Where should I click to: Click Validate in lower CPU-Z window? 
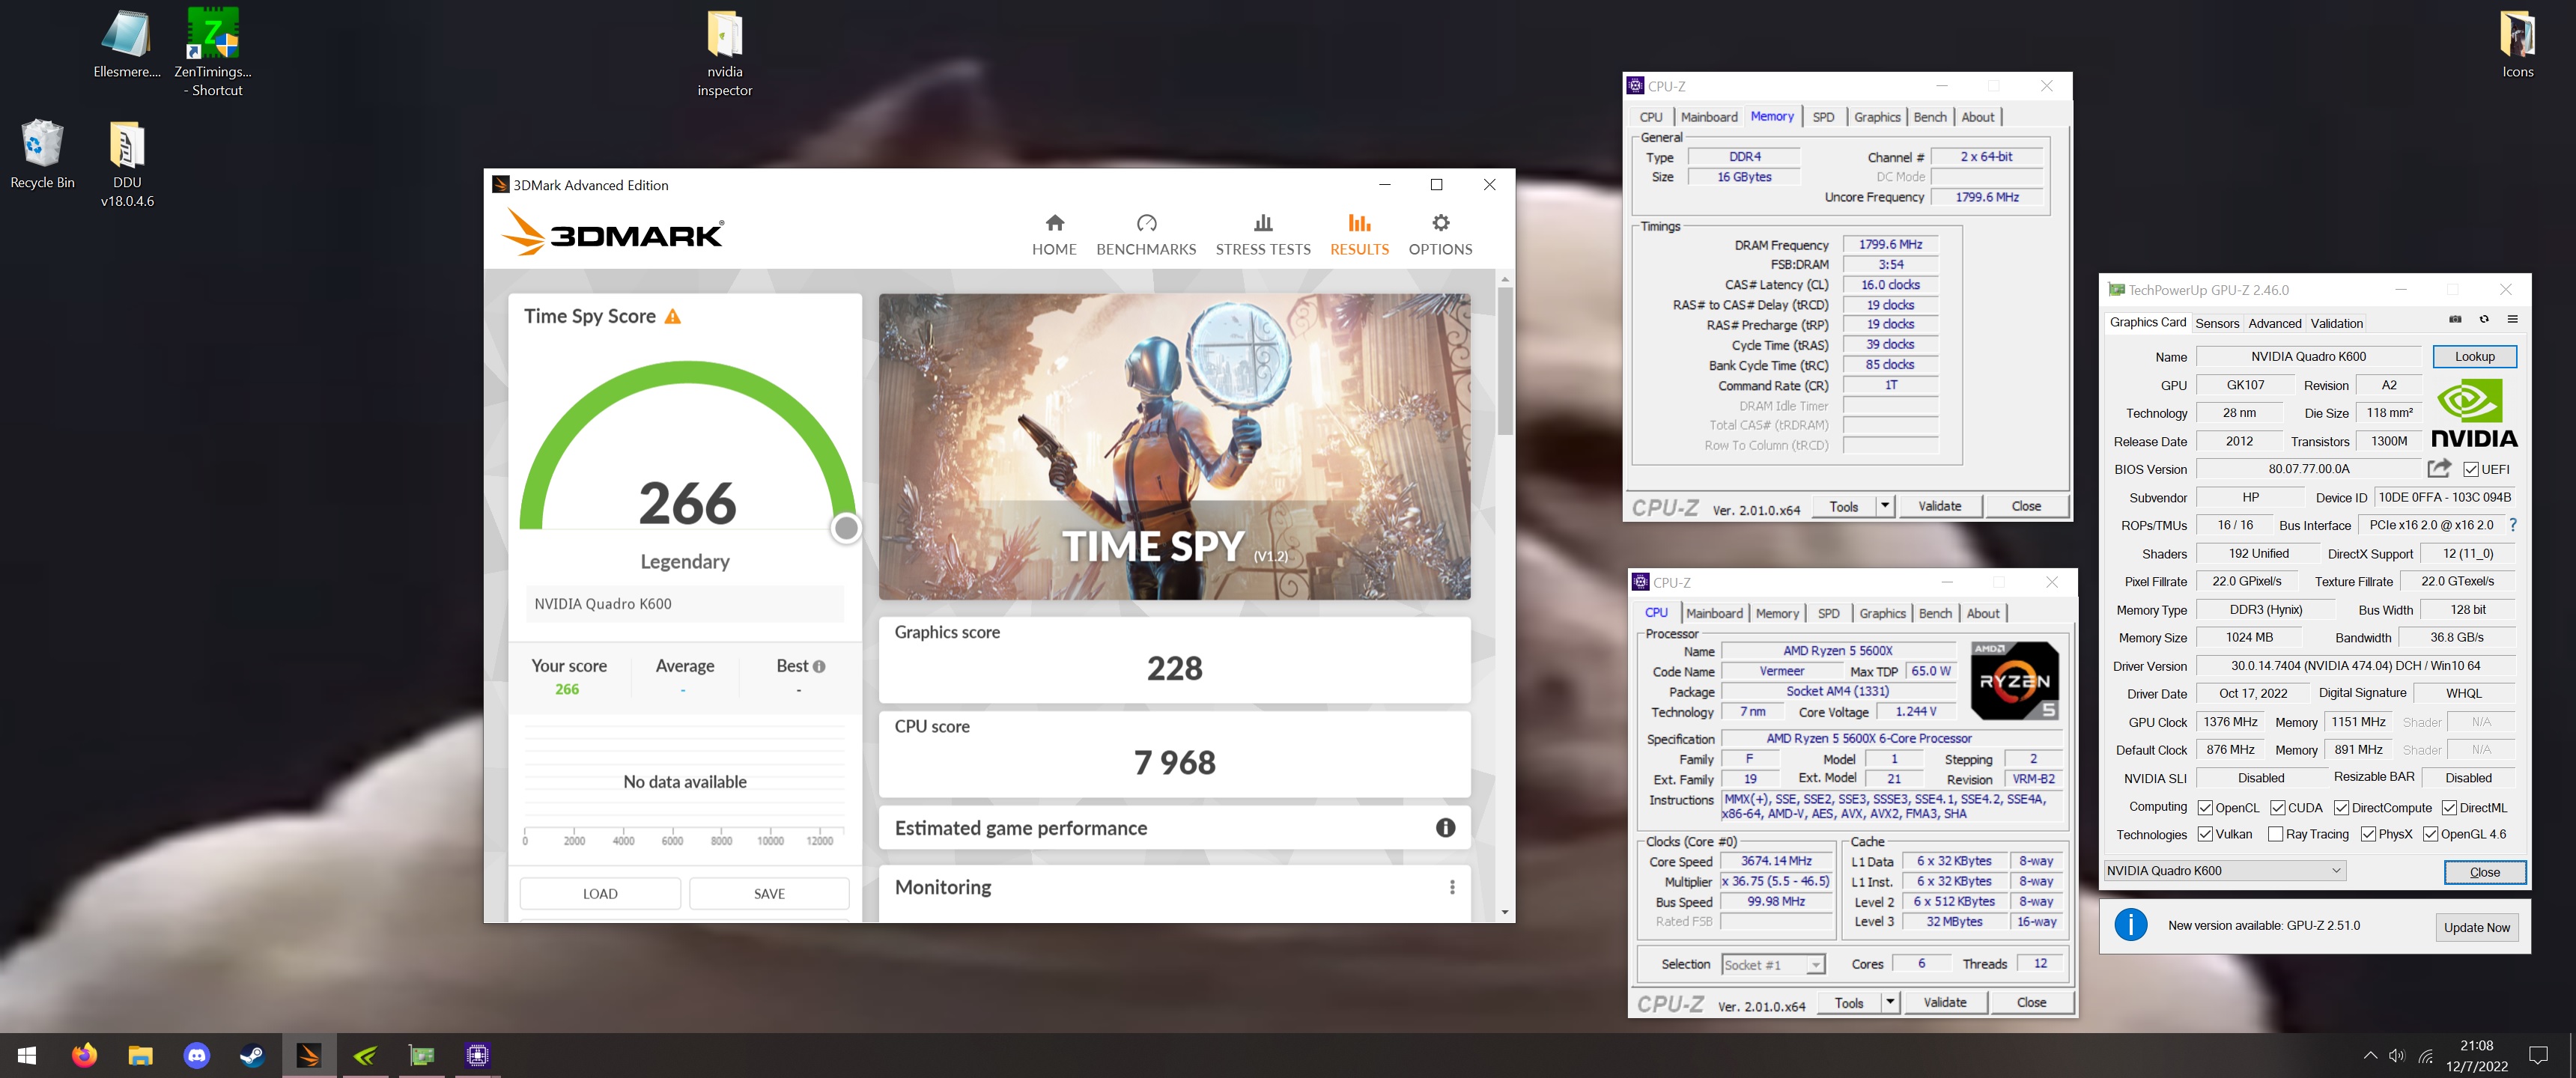[x=1944, y=1002]
